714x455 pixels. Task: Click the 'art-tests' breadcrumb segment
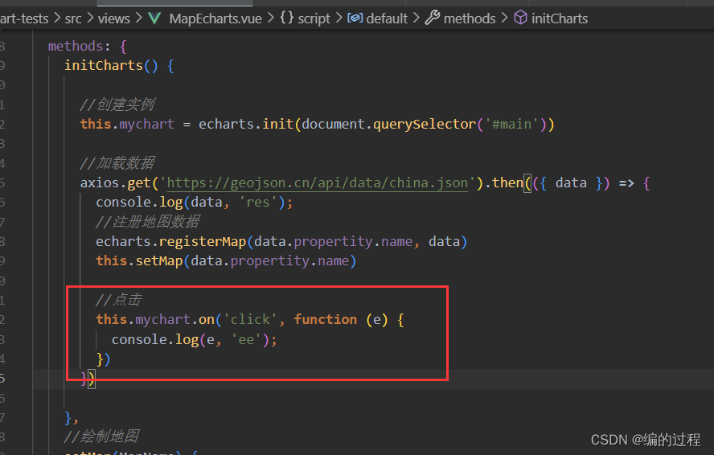click(x=24, y=18)
